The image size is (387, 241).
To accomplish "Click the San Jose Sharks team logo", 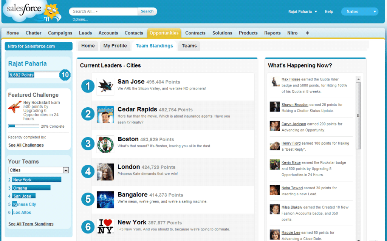I will [105, 87].
